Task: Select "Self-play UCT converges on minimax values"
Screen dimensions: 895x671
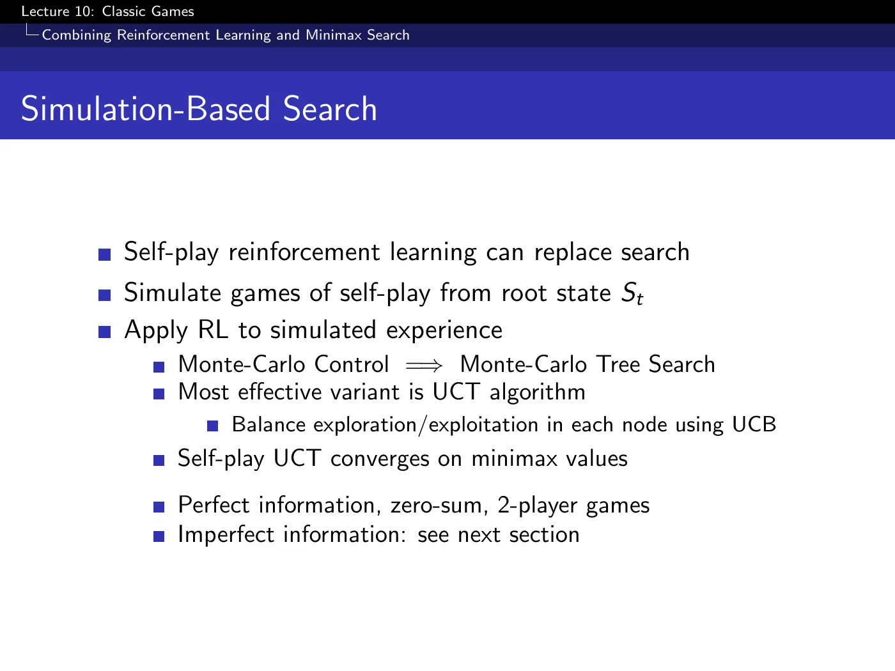Action: click(403, 459)
